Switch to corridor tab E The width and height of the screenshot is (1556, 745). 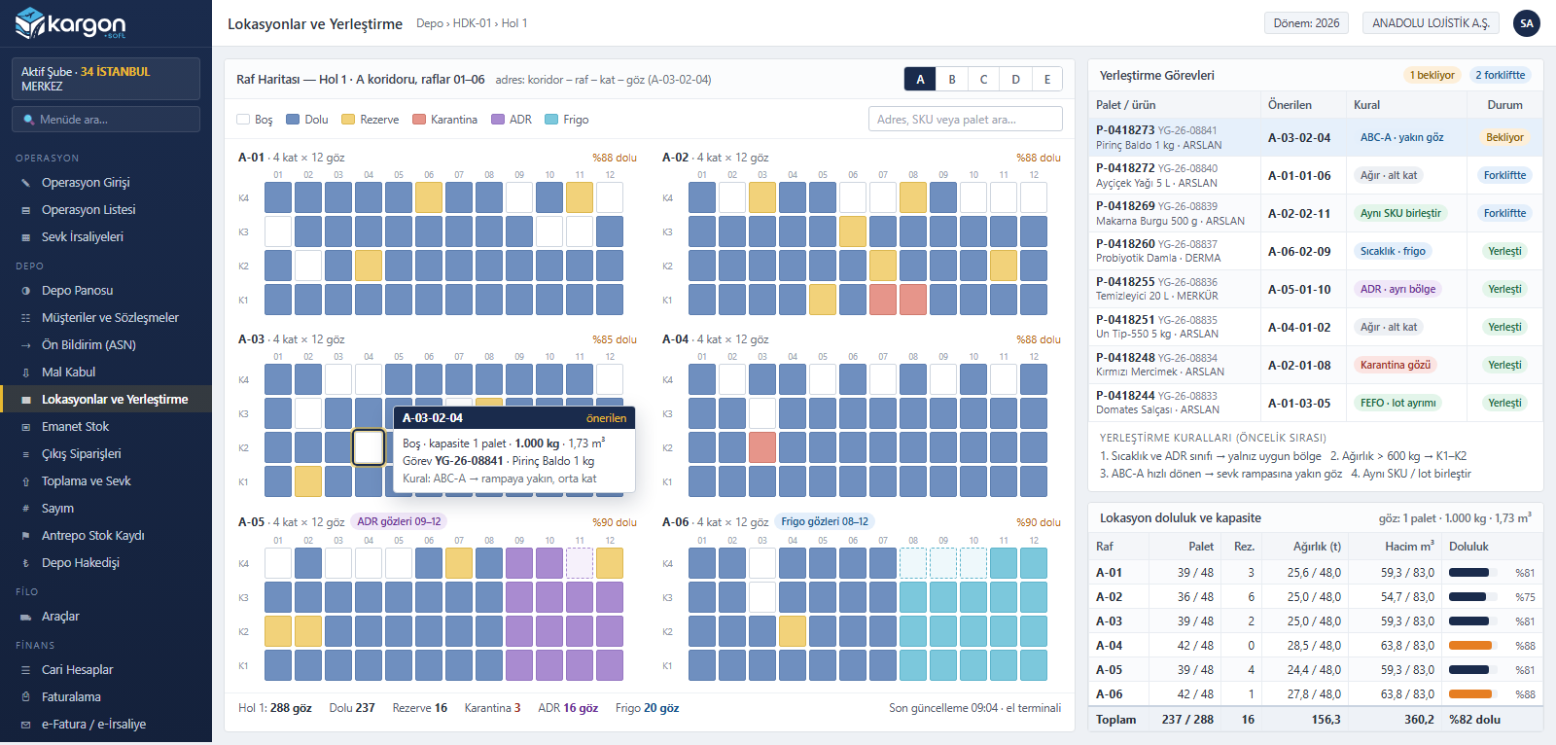coord(1047,80)
